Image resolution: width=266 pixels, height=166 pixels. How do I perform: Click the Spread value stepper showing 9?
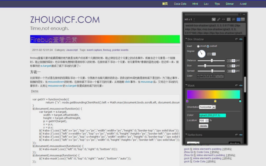tap(231, 71)
